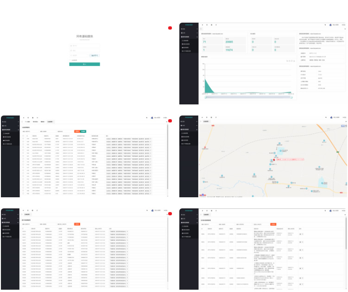Click the orange search button above the device table

tap(77, 131)
